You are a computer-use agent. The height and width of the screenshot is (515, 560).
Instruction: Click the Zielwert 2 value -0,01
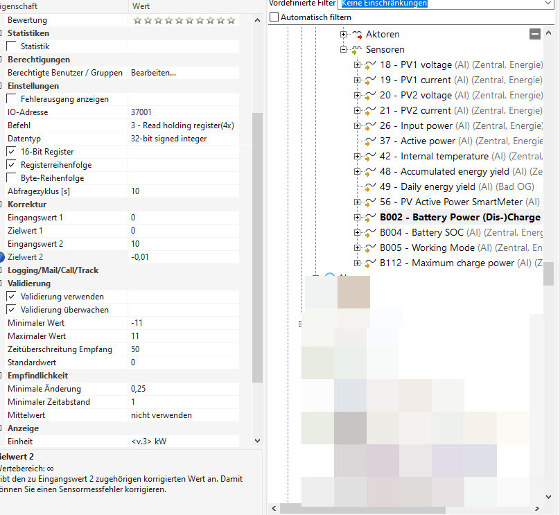[x=139, y=257]
